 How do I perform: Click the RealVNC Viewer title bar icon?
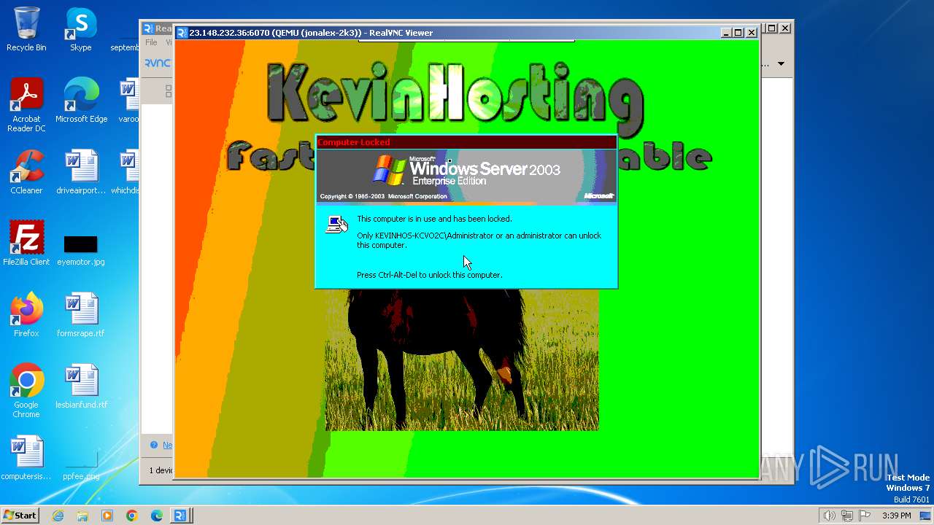182,33
